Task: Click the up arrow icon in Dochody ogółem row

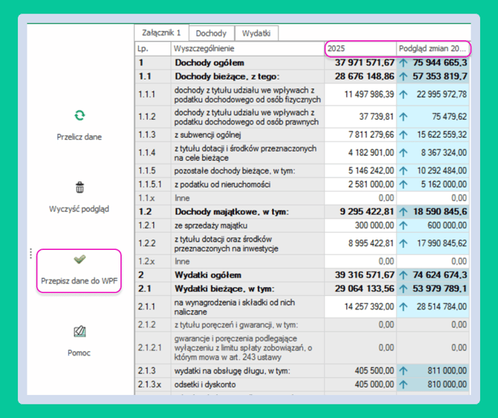Action: tap(404, 62)
